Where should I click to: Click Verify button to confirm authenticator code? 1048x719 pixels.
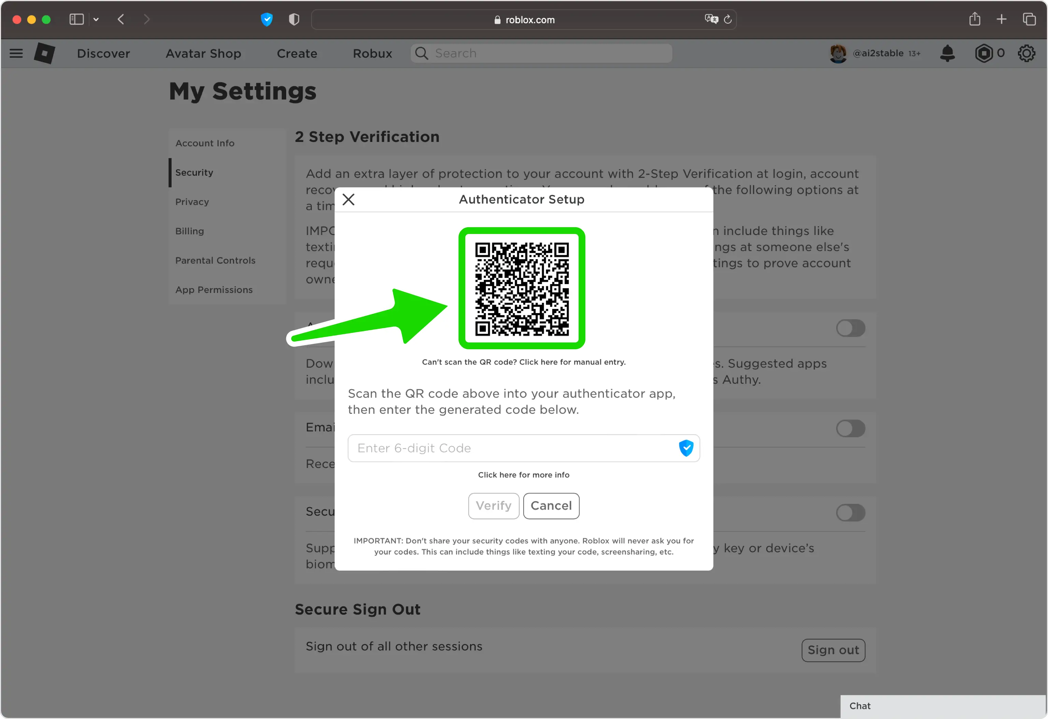[493, 505]
